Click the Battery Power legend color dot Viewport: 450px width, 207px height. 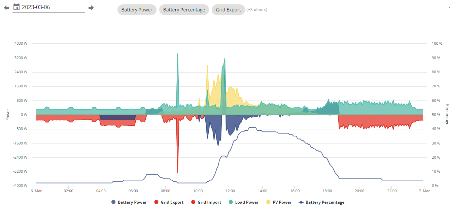click(113, 202)
